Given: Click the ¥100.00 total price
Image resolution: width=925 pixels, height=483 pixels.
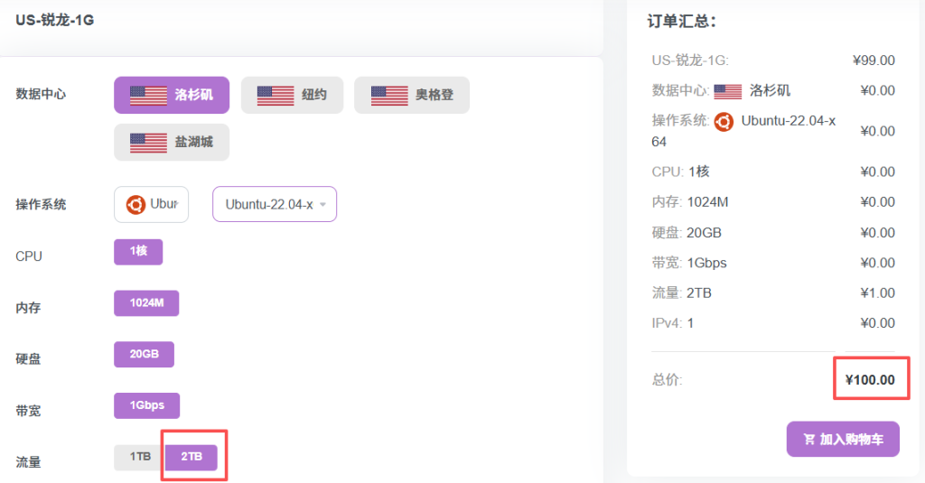Looking at the screenshot, I should pos(870,380).
